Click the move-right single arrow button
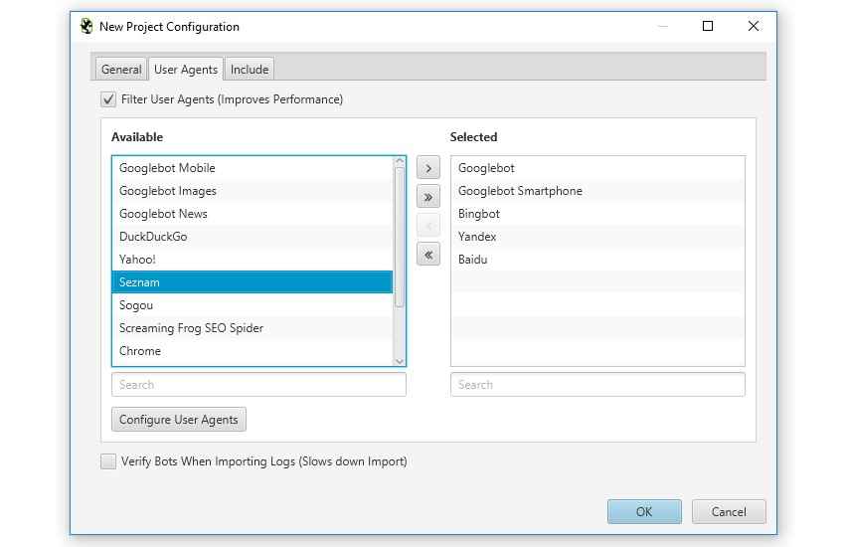 tap(427, 168)
